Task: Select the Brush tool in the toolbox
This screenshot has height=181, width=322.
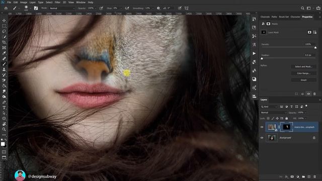Action: 4,64
